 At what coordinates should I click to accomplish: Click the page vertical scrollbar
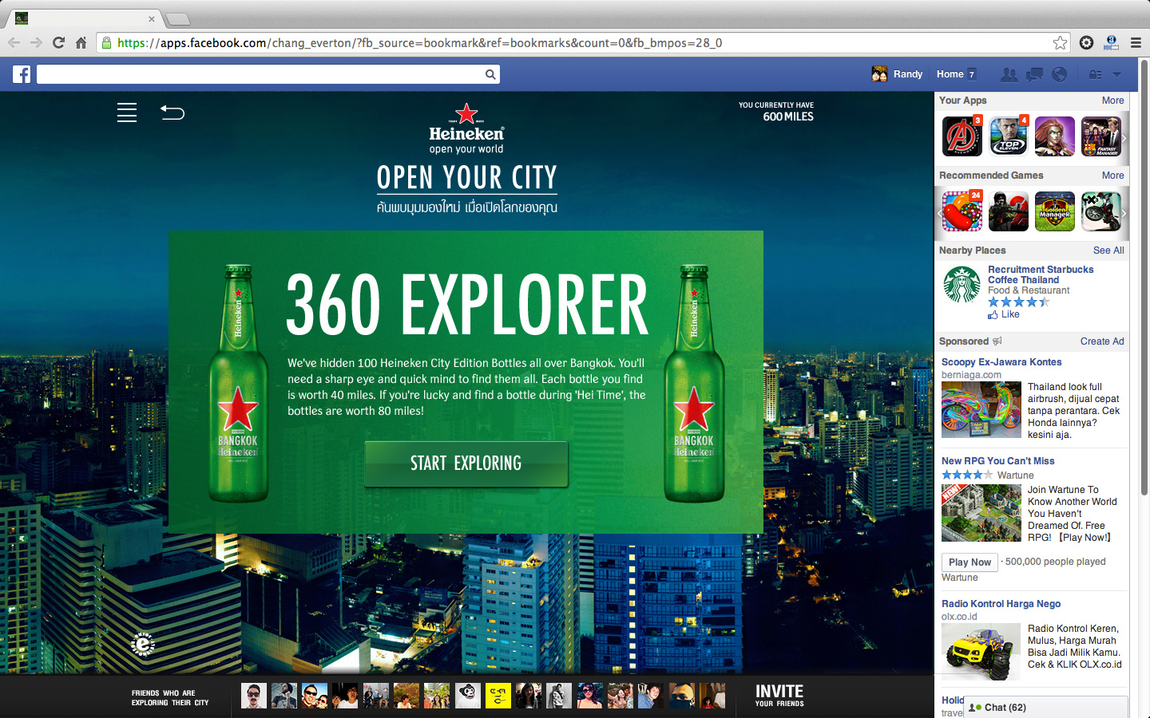(x=1144, y=279)
